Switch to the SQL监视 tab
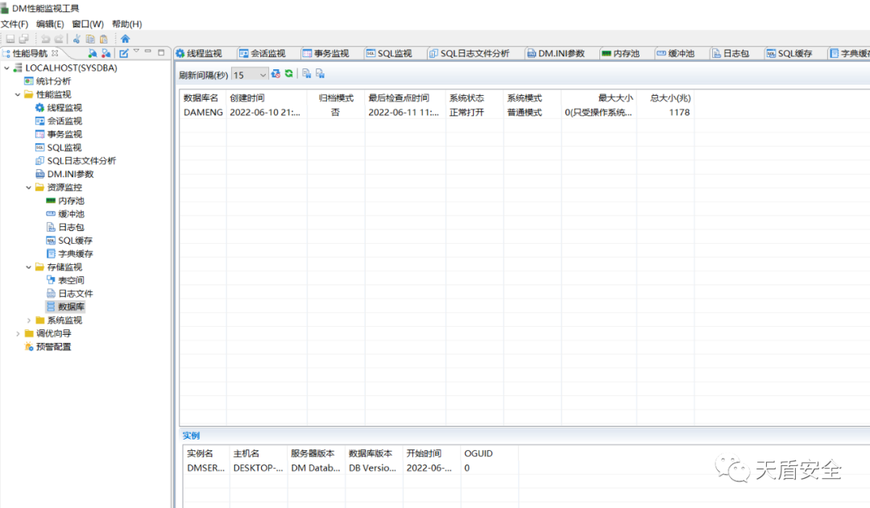870x508 pixels. tap(389, 54)
